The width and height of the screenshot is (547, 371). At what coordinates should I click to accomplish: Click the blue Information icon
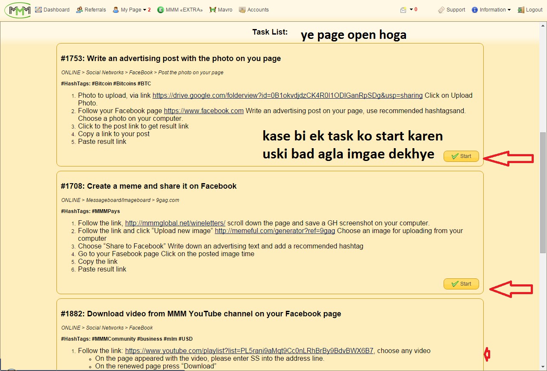pyautogui.click(x=475, y=10)
